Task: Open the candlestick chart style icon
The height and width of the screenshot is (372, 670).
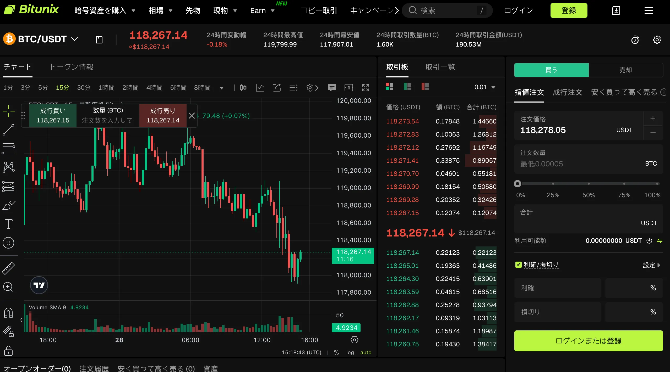Action: point(243,88)
